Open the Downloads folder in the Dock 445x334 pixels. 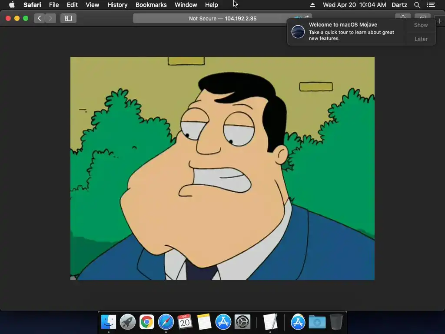[x=317, y=322]
